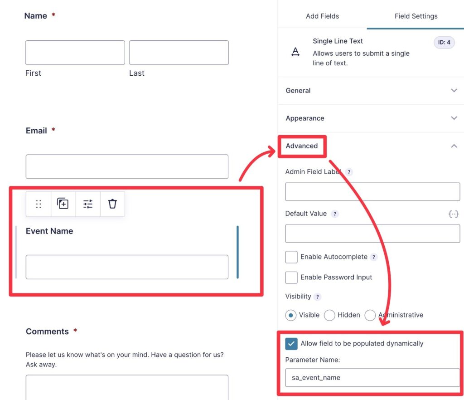Click inside the Parameter Name input
This screenshot has width=464, height=400.
pyautogui.click(x=372, y=377)
